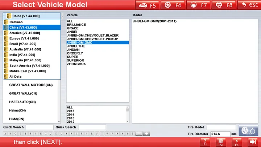Click the F3 lightning icon button

pyautogui.click(x=237, y=142)
